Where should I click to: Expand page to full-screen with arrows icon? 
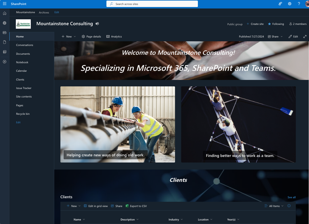point(305,37)
